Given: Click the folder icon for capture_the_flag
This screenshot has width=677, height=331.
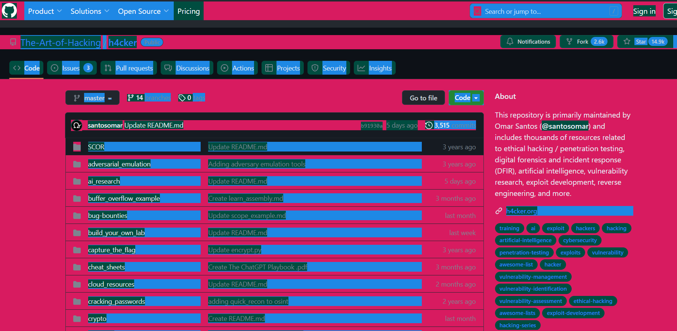Looking at the screenshot, I should click(77, 250).
